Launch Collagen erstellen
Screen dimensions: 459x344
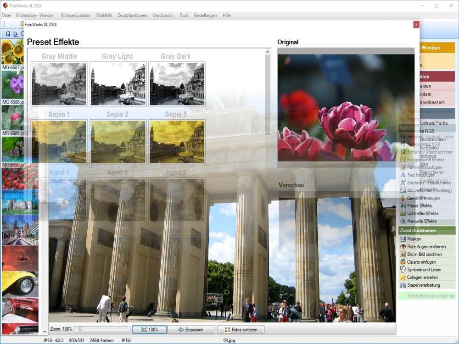click(x=422, y=277)
